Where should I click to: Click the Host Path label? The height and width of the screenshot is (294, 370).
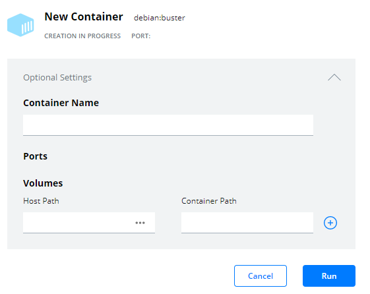(41, 201)
